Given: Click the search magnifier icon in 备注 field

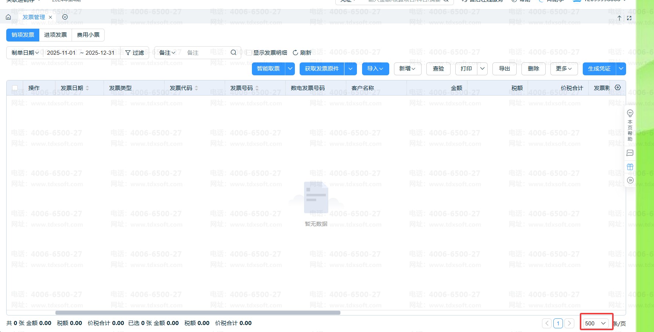Looking at the screenshot, I should [233, 53].
